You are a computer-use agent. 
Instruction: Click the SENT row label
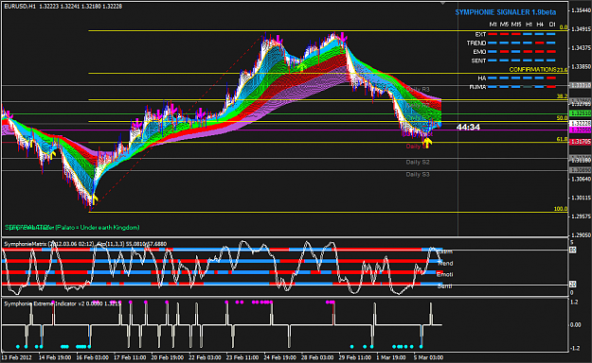point(478,60)
